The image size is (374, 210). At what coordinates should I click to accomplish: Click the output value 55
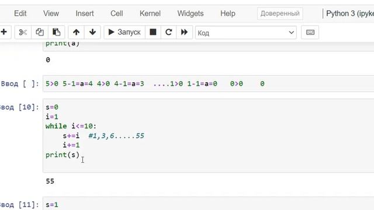click(x=50, y=181)
